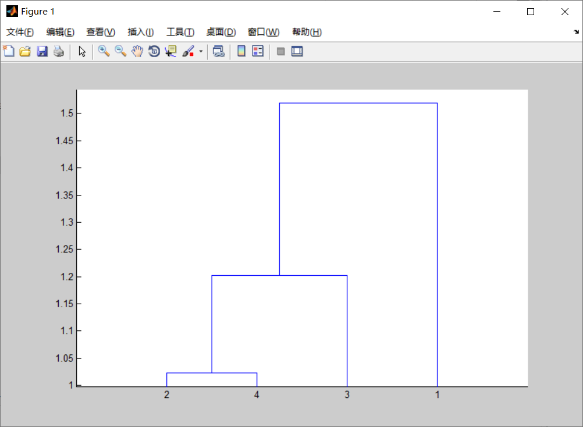
Task: Click the lowest dendrogram link joining 2 and 4
Action: (212, 373)
